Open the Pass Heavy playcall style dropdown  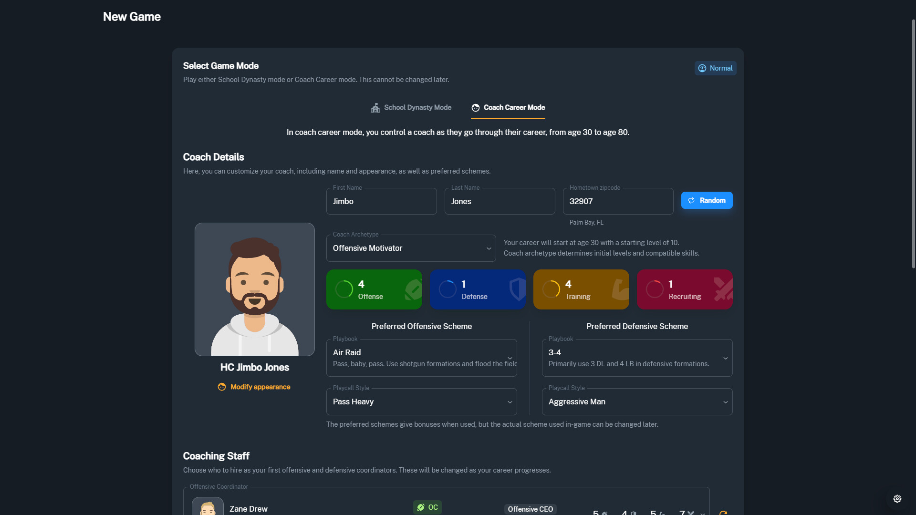click(x=421, y=402)
